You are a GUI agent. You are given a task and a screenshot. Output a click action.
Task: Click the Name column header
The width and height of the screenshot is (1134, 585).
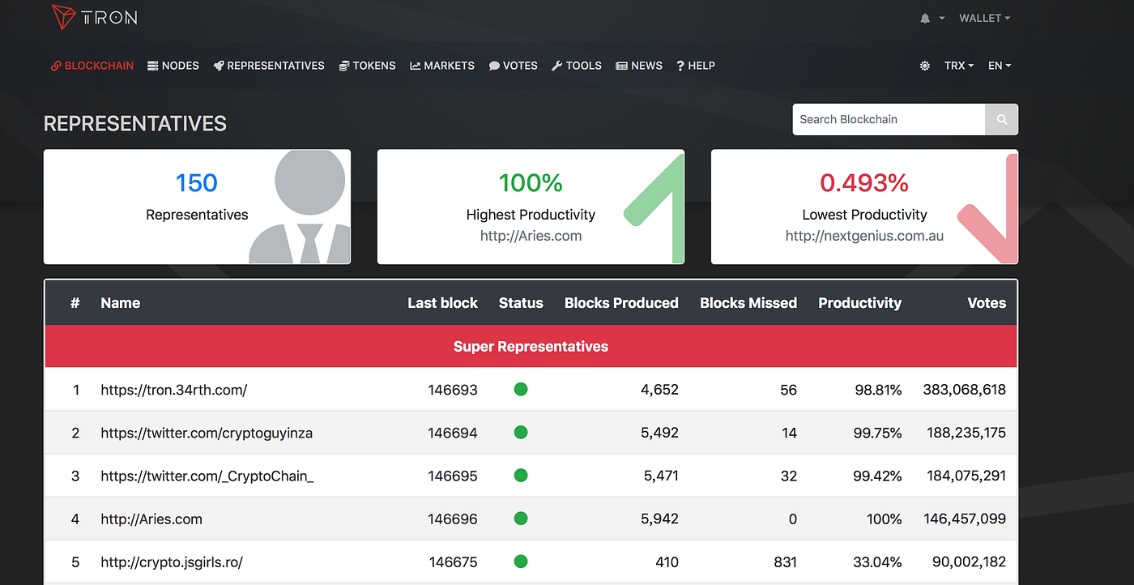coord(121,303)
